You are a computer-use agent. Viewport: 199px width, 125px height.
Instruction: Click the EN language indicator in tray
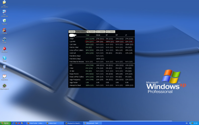coord(187,123)
